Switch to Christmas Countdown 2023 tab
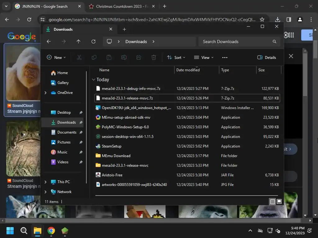 [122, 6]
